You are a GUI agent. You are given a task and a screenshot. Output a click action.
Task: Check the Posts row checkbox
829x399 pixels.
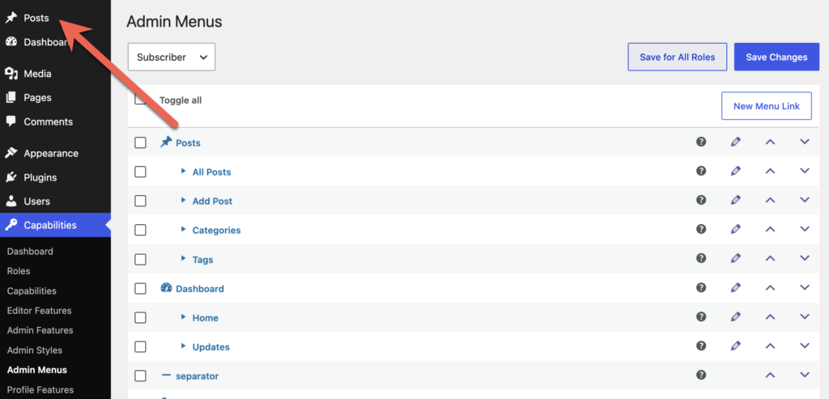click(140, 142)
